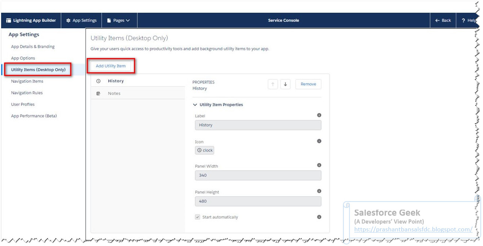Click the PROPERTIES History header text

[203, 85]
